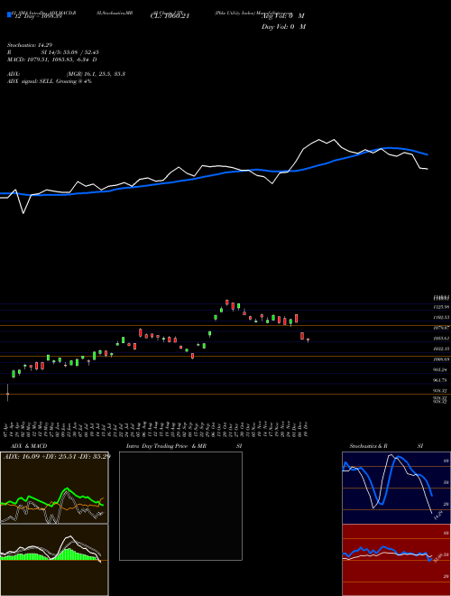Click the 1022.15 price axis label

click(443, 349)
